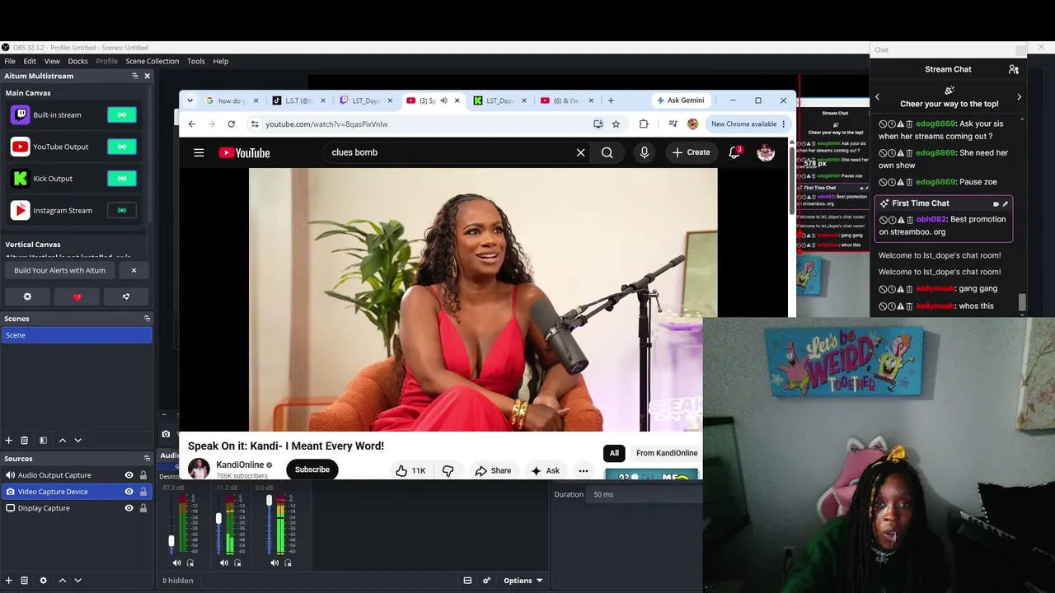This screenshot has height=593, width=1055.
Task: Dismiss the Build Your Alerts banner
Action: 134,270
